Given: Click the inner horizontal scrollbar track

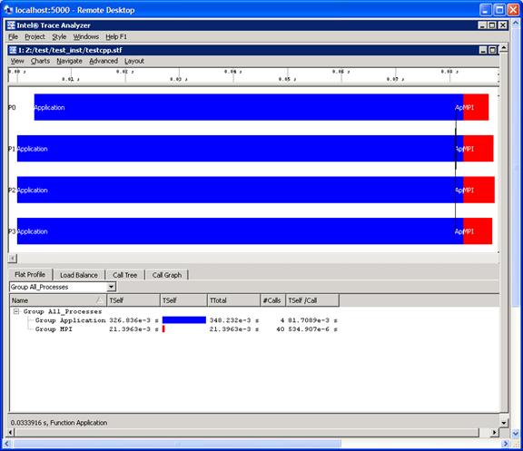Looking at the screenshot, I should click(247, 432).
